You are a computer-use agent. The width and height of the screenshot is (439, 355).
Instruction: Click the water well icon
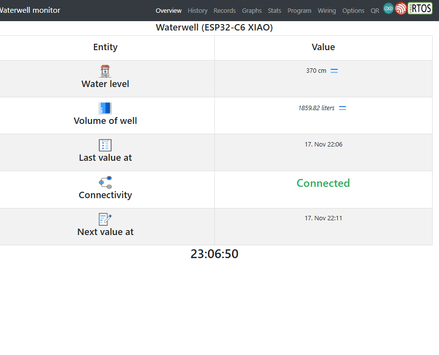click(x=105, y=71)
